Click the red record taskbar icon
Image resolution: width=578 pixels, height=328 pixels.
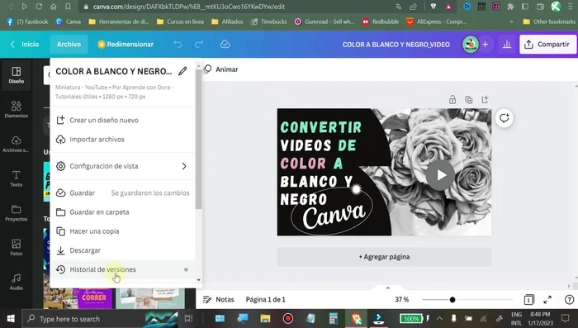point(288,318)
